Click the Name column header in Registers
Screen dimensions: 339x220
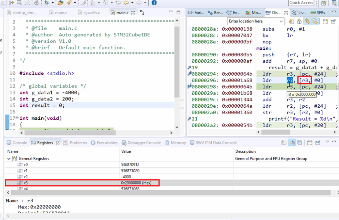click(x=62, y=152)
